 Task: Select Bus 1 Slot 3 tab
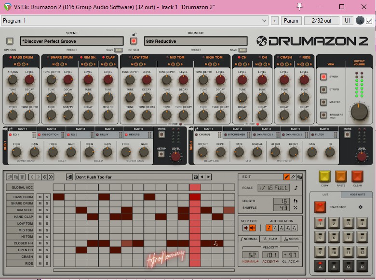click(x=81, y=129)
